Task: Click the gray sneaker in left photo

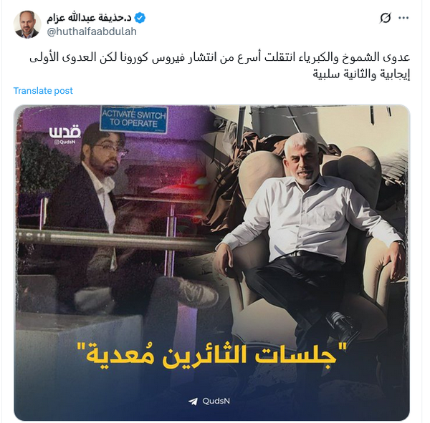Action: pyautogui.click(x=192, y=291)
